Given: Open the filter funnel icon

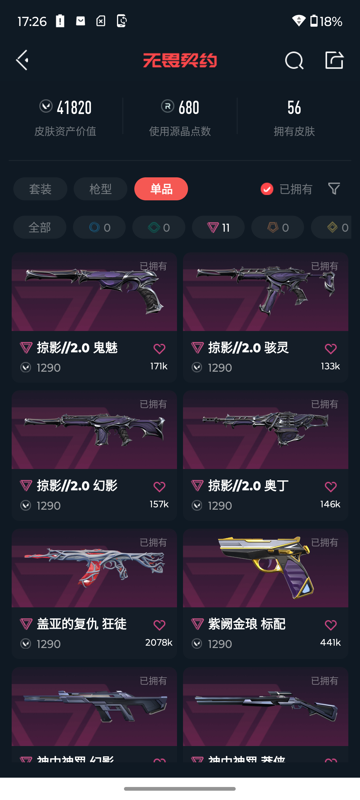Looking at the screenshot, I should pos(334,189).
